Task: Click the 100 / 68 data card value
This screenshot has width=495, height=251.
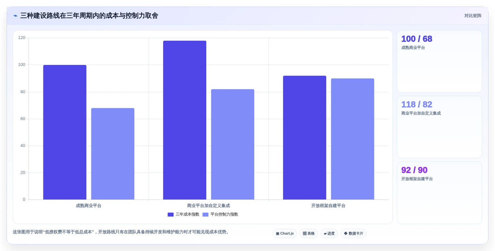Action: [x=416, y=39]
